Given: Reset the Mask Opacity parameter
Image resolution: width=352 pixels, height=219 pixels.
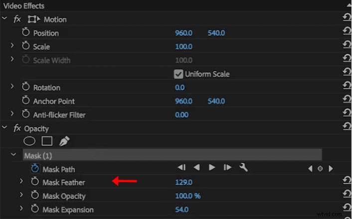Looking at the screenshot, I should pyautogui.click(x=347, y=194).
